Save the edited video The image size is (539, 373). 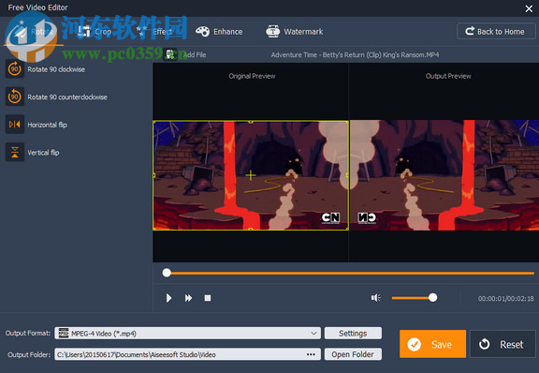(x=432, y=344)
